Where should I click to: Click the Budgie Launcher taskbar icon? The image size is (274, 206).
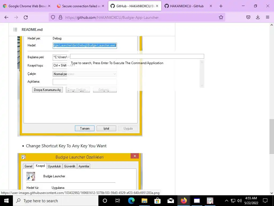click(210, 201)
